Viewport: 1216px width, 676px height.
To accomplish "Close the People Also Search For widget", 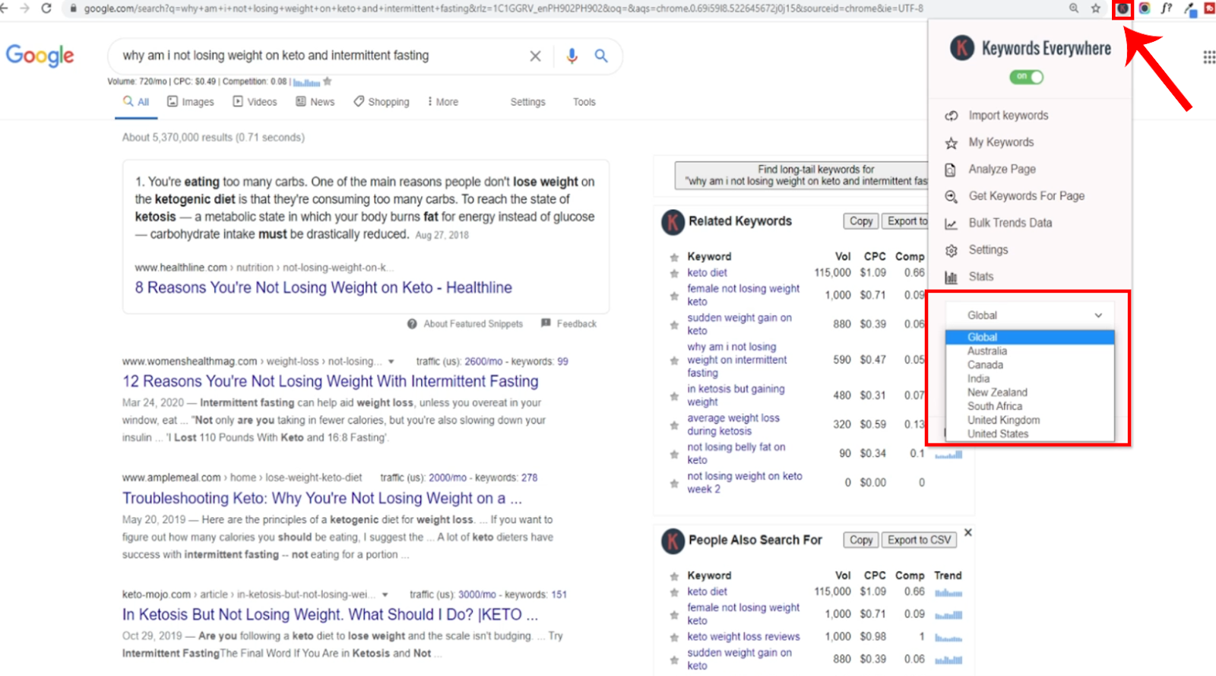I will [967, 532].
